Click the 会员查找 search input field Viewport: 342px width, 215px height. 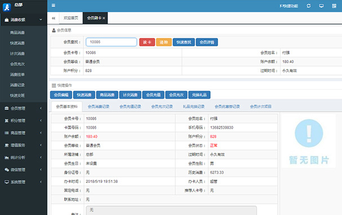[x=111, y=42]
